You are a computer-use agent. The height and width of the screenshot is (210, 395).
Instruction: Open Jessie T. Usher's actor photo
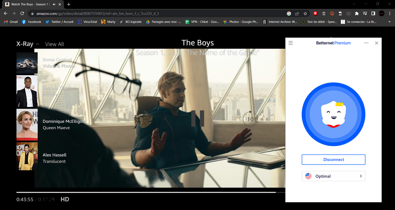(27, 91)
